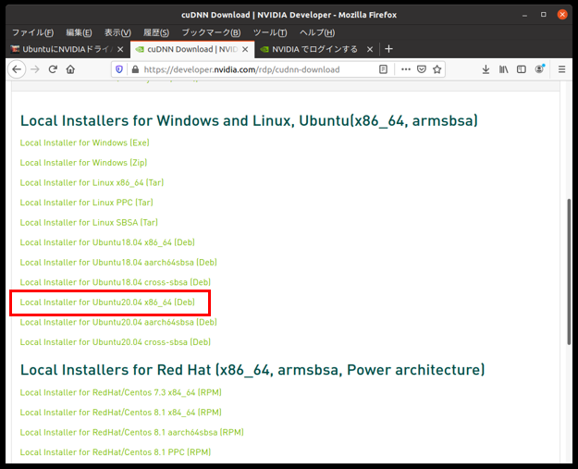Download Ubuntu18.04 cross-sbsa (Deb) installer
The height and width of the screenshot is (469, 578).
(116, 282)
